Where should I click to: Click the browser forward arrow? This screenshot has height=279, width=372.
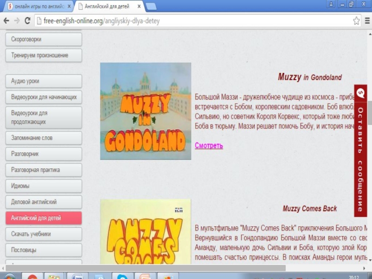[x=17, y=21]
